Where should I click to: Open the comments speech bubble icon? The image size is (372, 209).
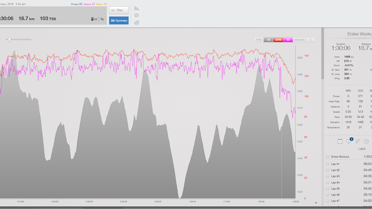pyautogui.click(x=137, y=15)
